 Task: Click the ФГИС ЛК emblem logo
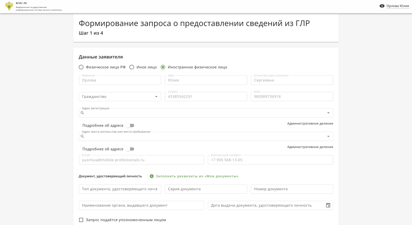pyautogui.click(x=9, y=6)
